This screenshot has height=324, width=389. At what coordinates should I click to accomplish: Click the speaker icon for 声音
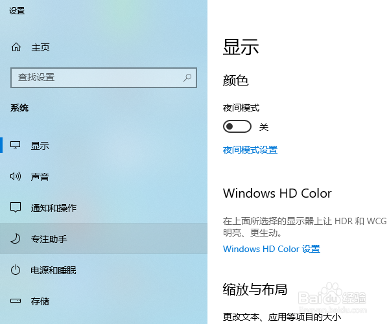point(16,176)
